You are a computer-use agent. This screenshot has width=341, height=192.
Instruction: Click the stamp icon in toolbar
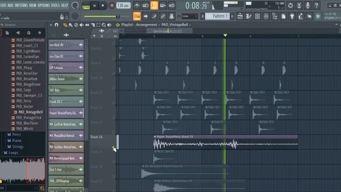[172, 16]
